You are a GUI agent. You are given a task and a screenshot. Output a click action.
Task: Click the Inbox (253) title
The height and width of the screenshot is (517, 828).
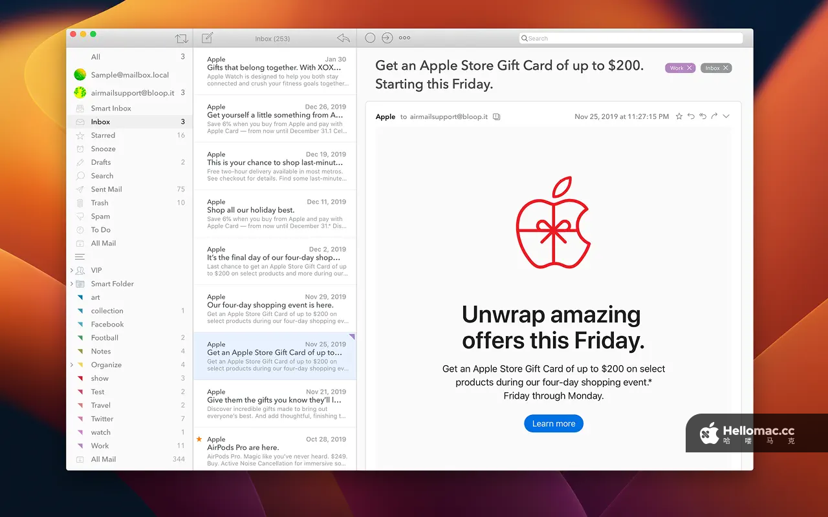coord(272,39)
